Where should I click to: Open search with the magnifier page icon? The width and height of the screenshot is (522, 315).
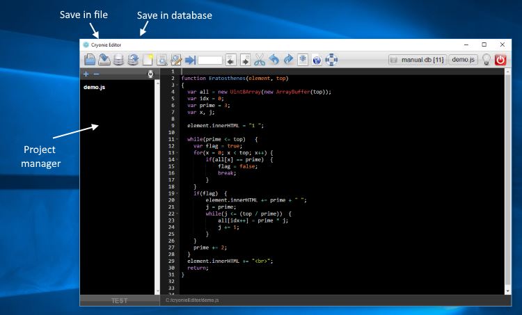pos(161,60)
